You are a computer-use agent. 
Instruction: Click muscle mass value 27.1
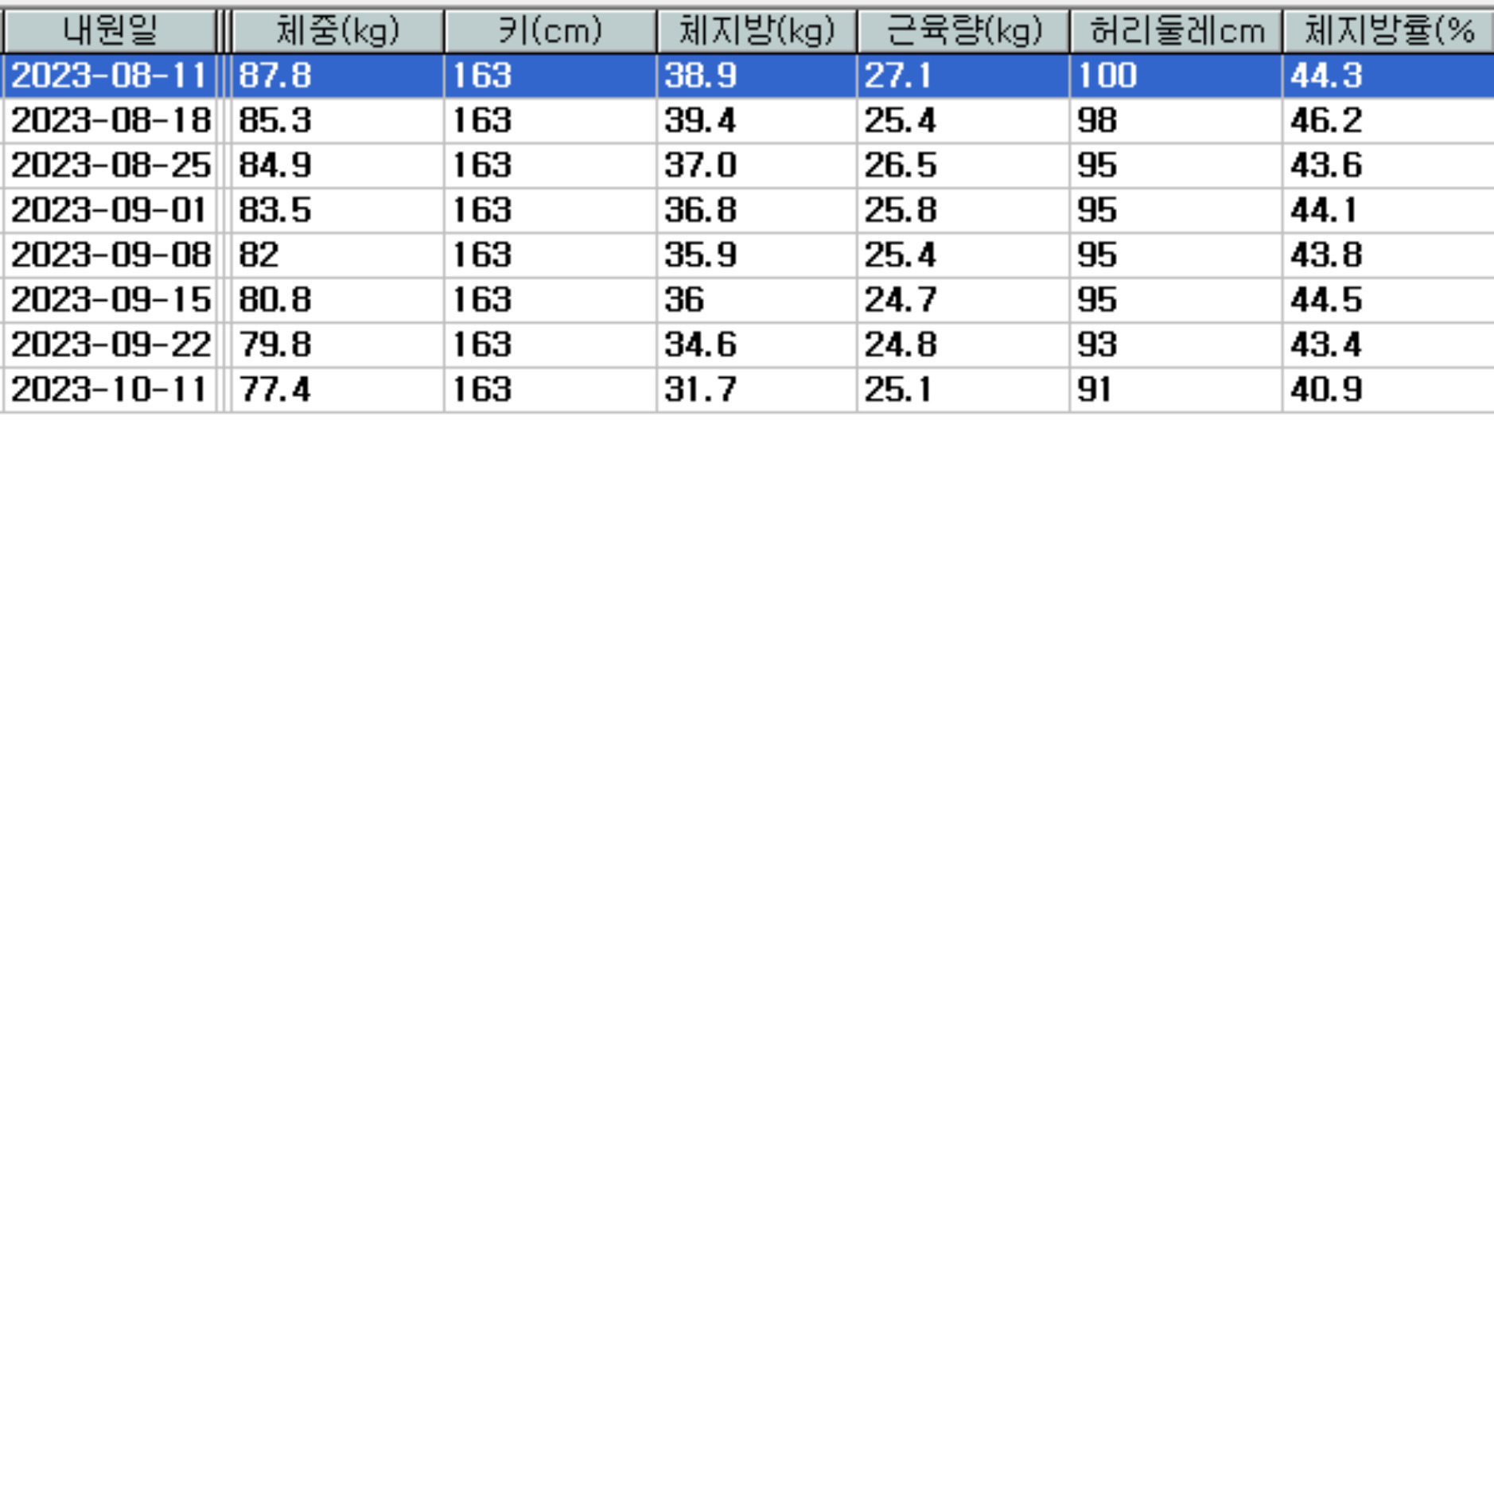(x=898, y=76)
